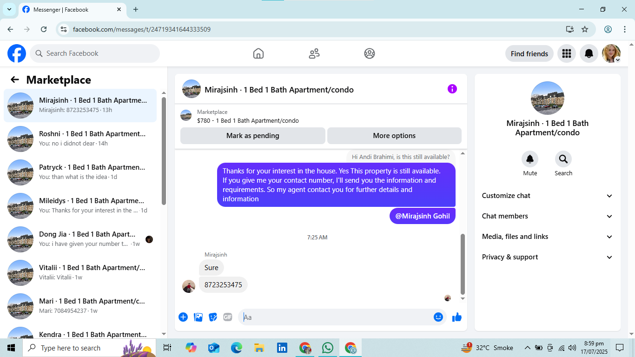
Task: Open the Facebook menu grid icon
Action: [x=566, y=53]
